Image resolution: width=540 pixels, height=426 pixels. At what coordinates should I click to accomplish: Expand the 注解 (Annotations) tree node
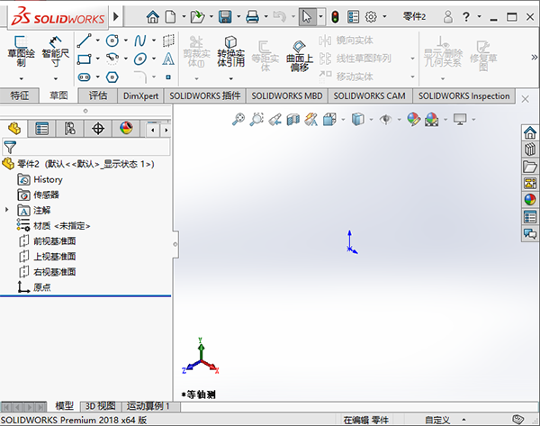click(x=7, y=210)
